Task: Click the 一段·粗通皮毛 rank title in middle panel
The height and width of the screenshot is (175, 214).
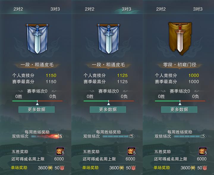Action: [x=108, y=65]
